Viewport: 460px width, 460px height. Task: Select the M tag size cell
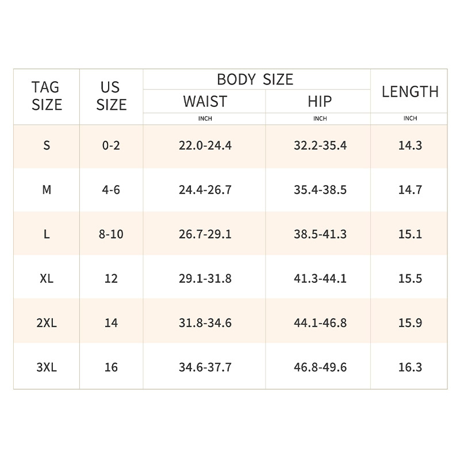47,190
